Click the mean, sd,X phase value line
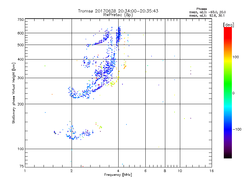This screenshot has width=249, height=186. click(x=207, y=15)
